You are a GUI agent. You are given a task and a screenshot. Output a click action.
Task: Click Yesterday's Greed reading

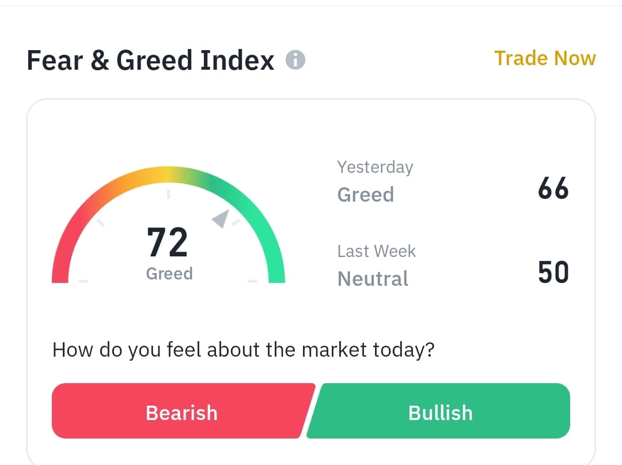(x=366, y=194)
